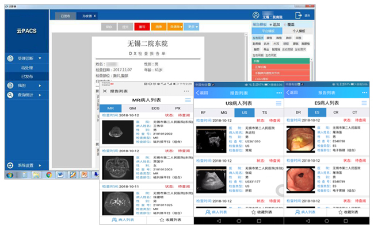
Task: Expand the 我的 sidebar submenu arrow
Action: pyautogui.click(x=40, y=86)
